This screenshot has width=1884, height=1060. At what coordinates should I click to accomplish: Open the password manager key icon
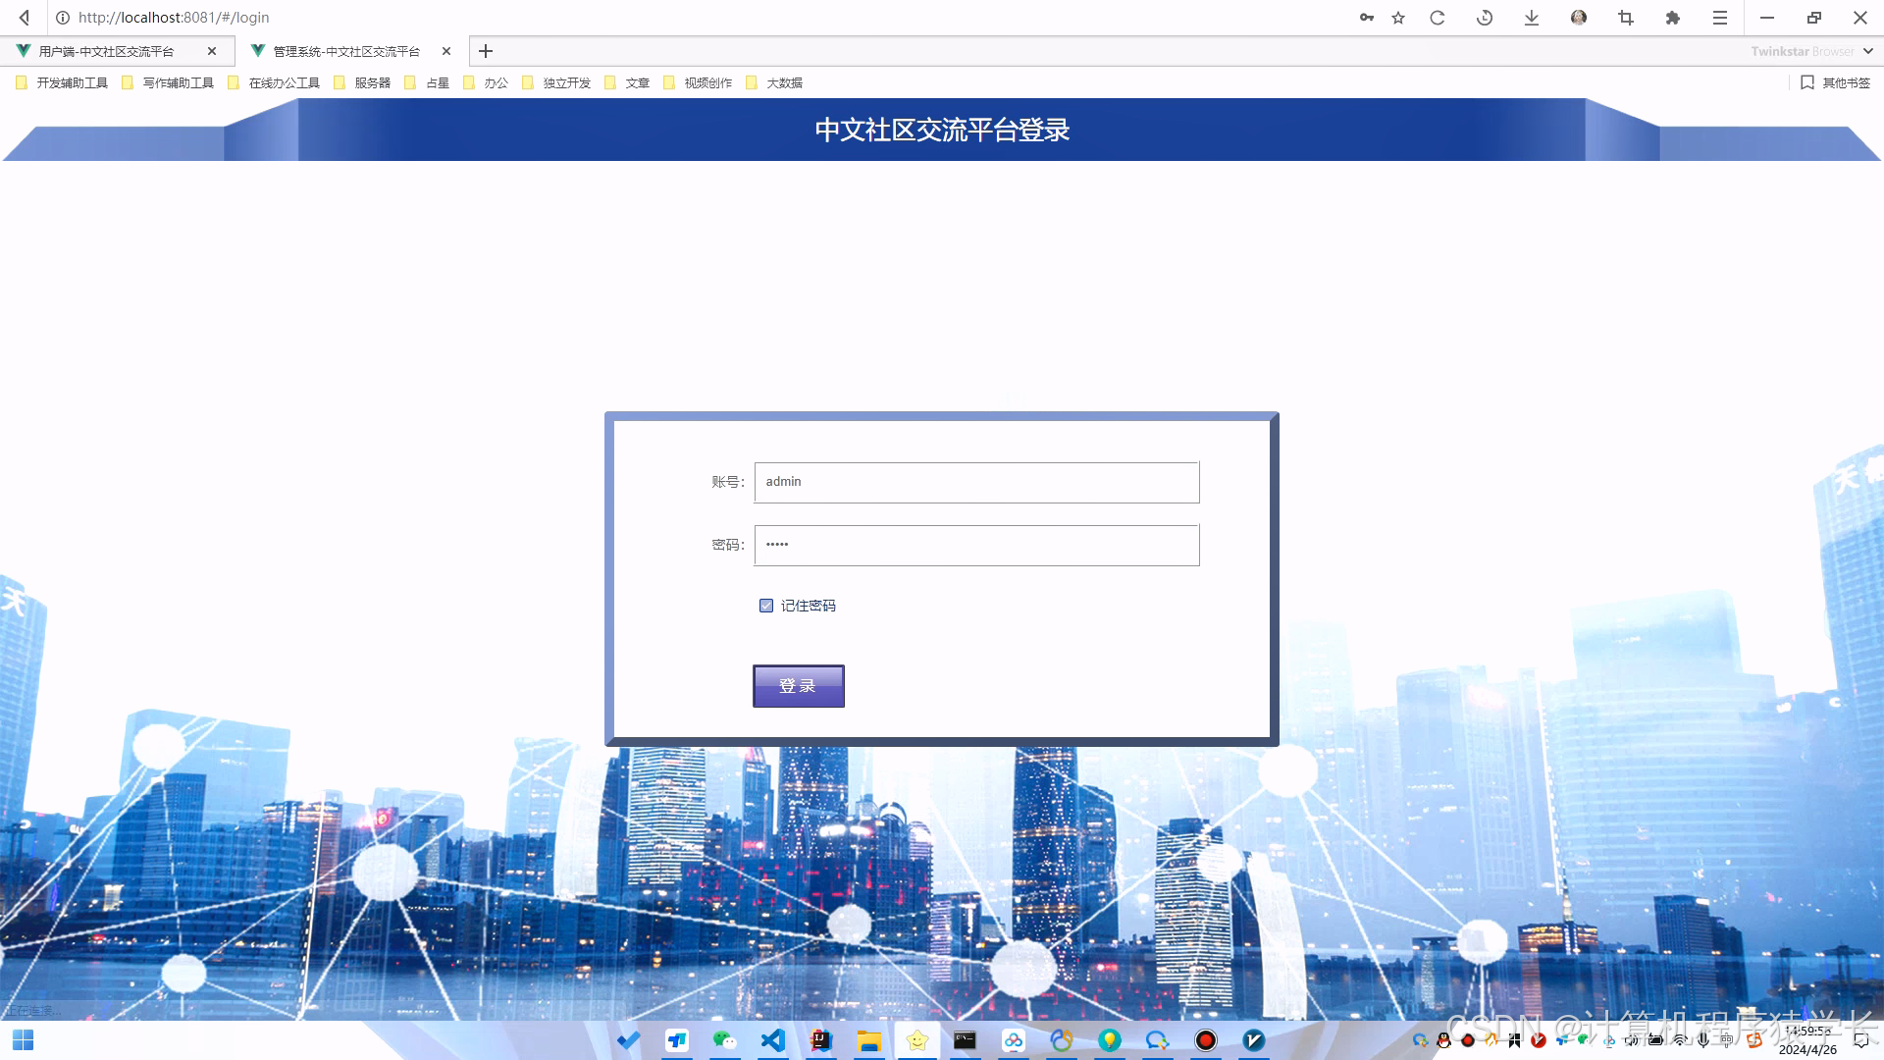tap(1366, 17)
